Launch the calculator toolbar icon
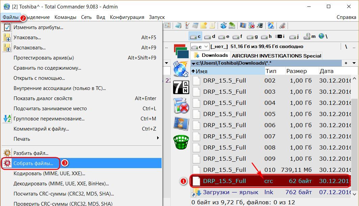The height and width of the screenshot is (206, 359). (x=195, y=26)
